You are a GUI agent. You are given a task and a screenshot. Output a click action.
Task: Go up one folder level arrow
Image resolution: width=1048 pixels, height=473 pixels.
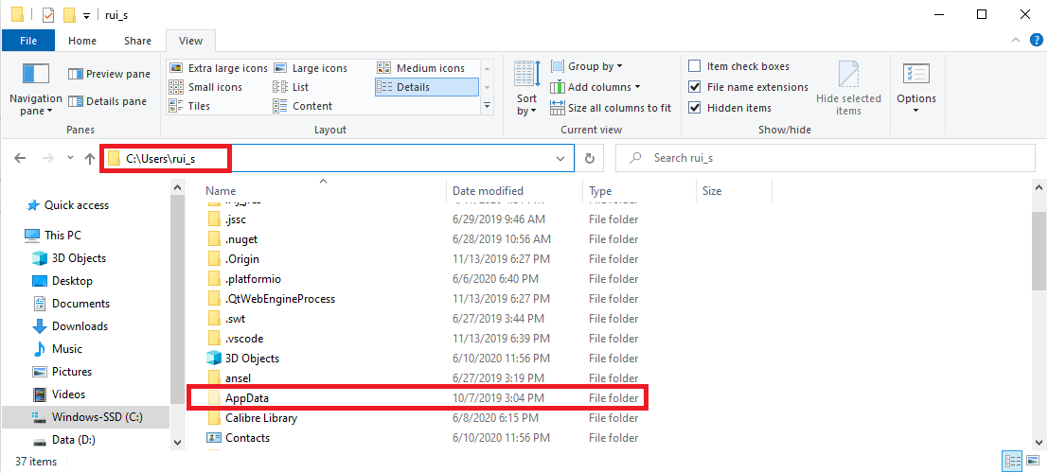click(89, 159)
